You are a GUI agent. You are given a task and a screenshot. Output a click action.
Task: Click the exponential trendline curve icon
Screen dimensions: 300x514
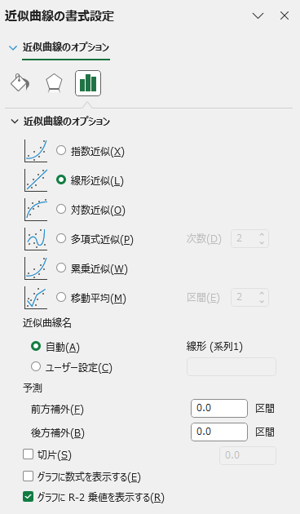(x=36, y=151)
